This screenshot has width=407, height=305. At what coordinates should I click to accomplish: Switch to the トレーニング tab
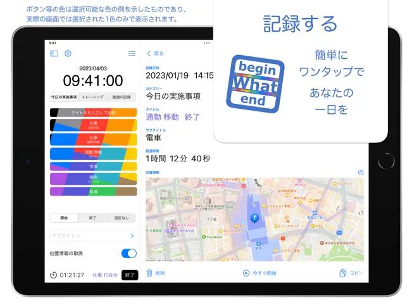point(92,97)
